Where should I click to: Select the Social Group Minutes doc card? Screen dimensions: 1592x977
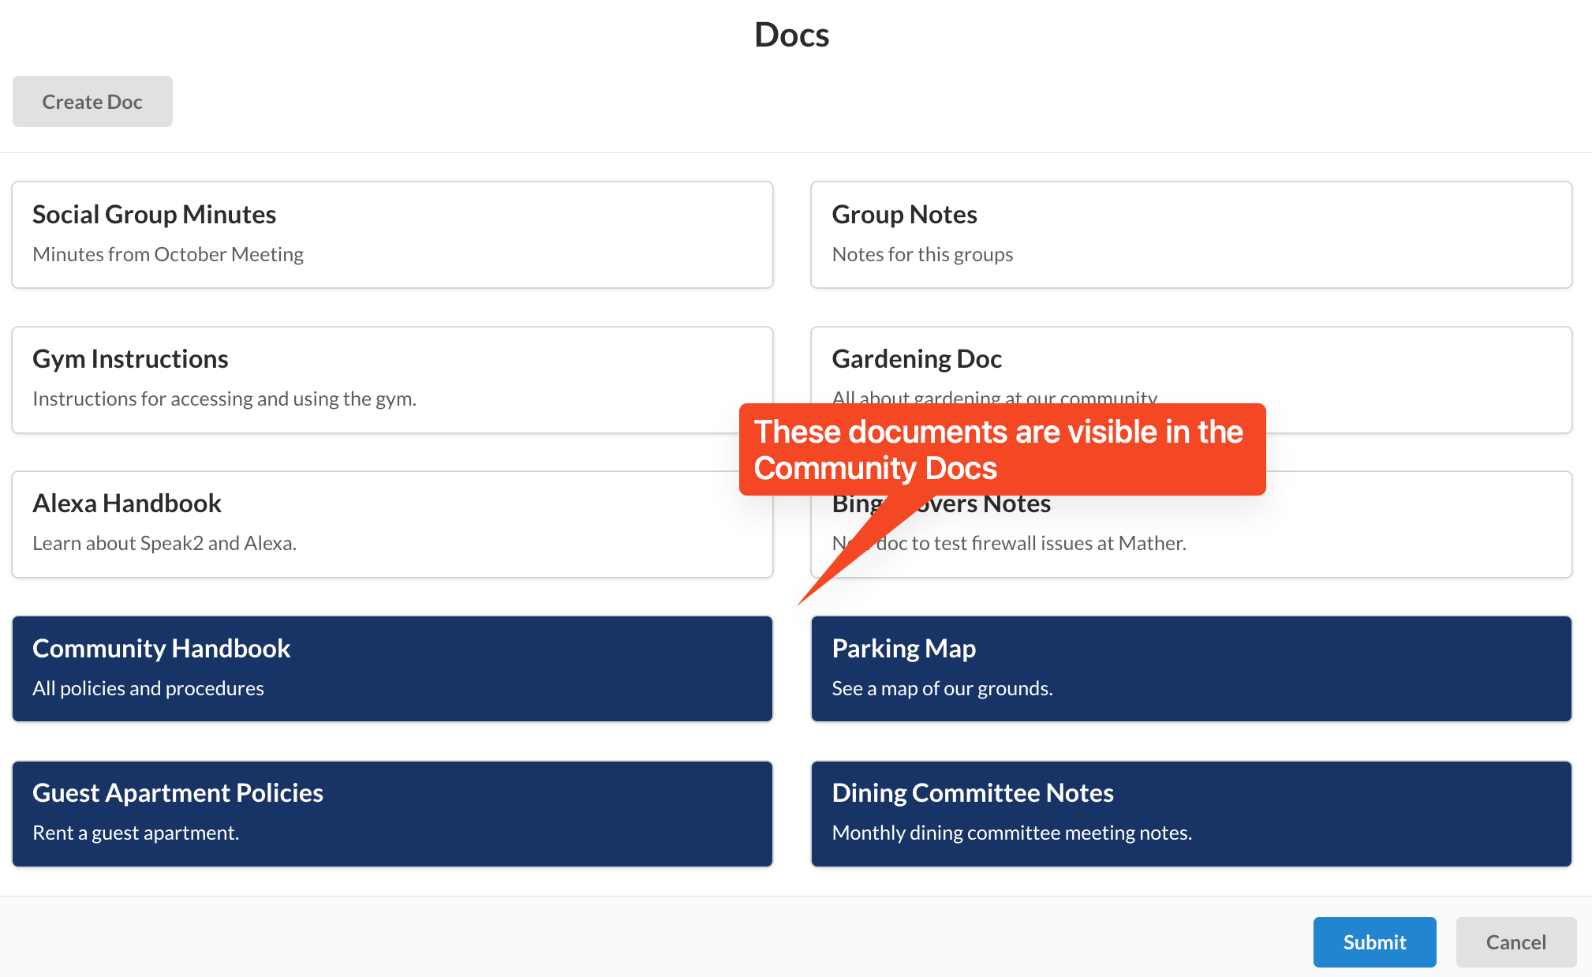click(x=392, y=235)
